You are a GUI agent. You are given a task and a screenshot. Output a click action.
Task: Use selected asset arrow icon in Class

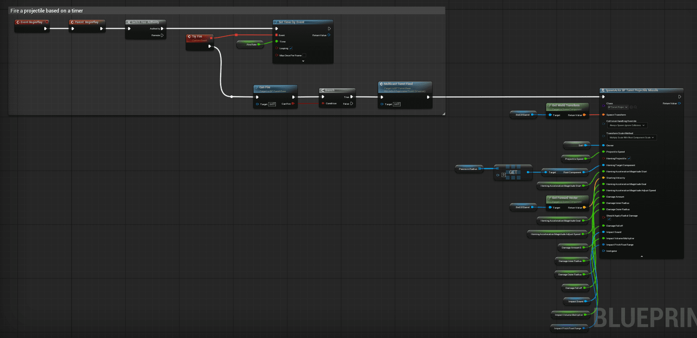(631, 107)
